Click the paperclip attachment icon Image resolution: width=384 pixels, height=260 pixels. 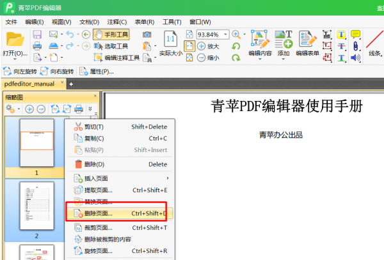355,46
